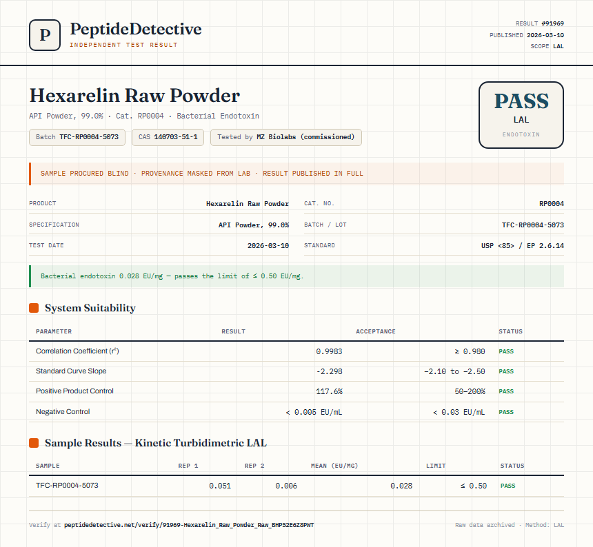Select the 0.9983 correlation result
The width and height of the screenshot is (593, 547).
329,351
